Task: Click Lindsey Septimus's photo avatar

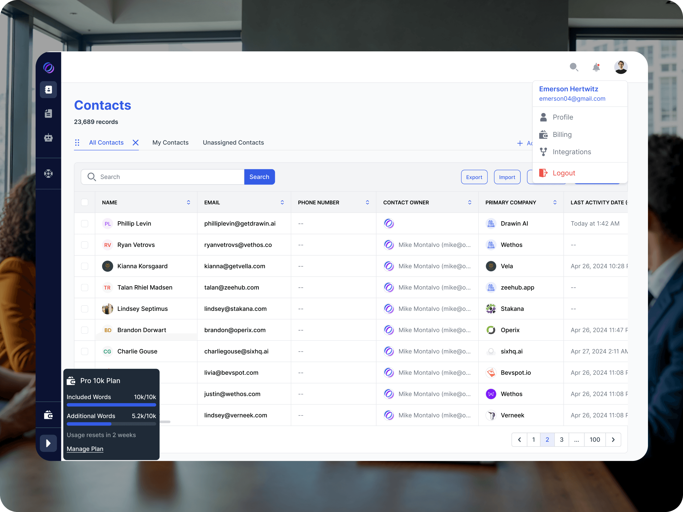Action: (107, 309)
